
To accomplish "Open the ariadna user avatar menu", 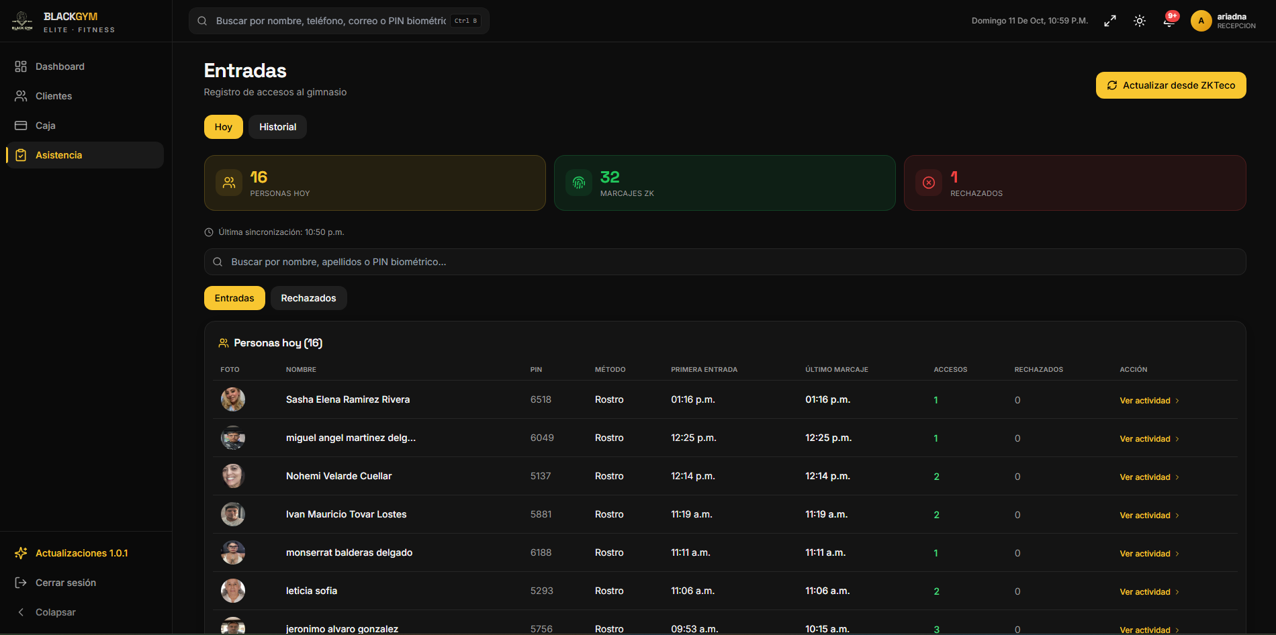I will pyautogui.click(x=1201, y=21).
